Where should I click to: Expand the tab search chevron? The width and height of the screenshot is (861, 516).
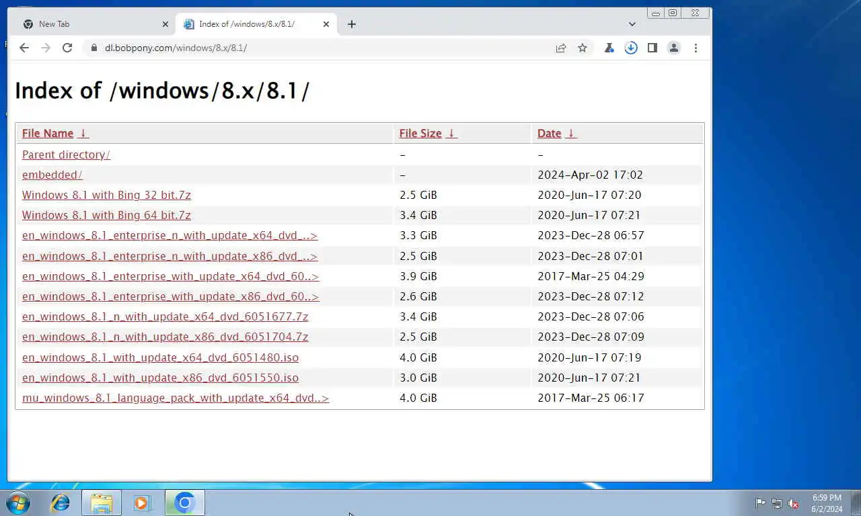click(632, 24)
